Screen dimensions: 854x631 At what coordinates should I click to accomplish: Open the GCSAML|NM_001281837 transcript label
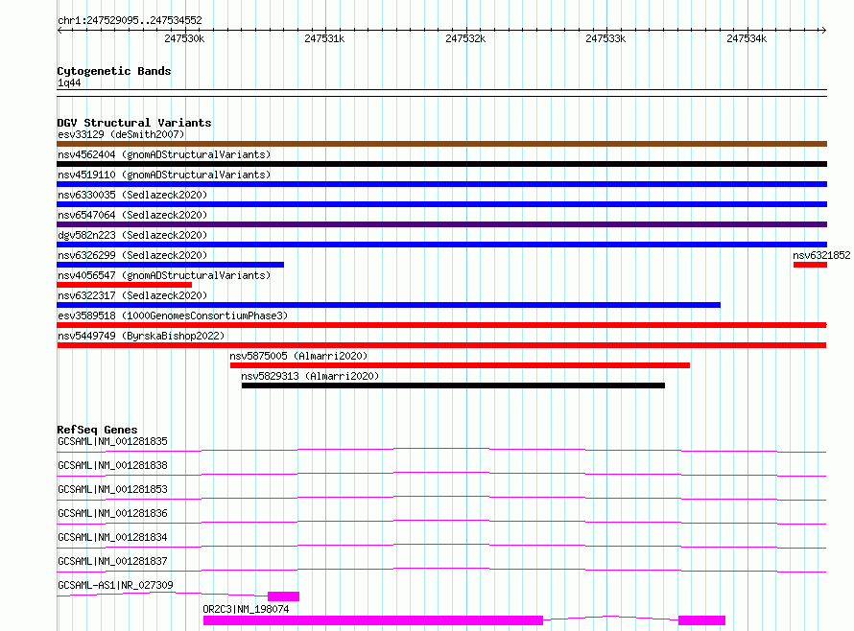pos(112,561)
